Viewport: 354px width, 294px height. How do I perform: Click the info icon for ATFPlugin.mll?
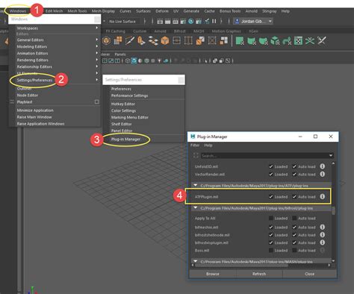coord(322,196)
